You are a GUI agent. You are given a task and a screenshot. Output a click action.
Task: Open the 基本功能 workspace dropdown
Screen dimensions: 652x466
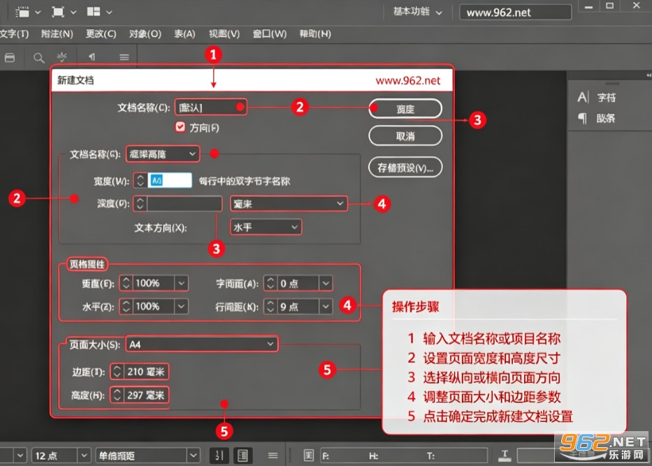tap(417, 12)
